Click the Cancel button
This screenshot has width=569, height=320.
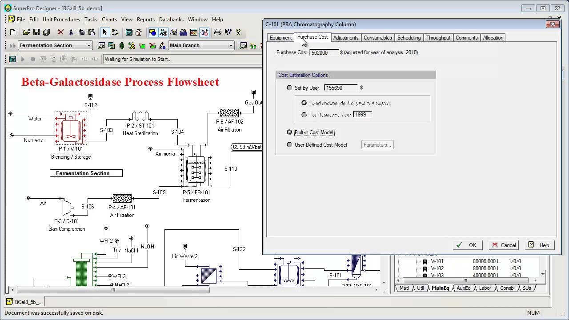pos(504,245)
